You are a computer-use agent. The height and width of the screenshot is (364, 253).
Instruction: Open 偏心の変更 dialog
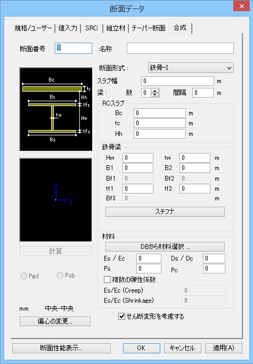click(55, 321)
